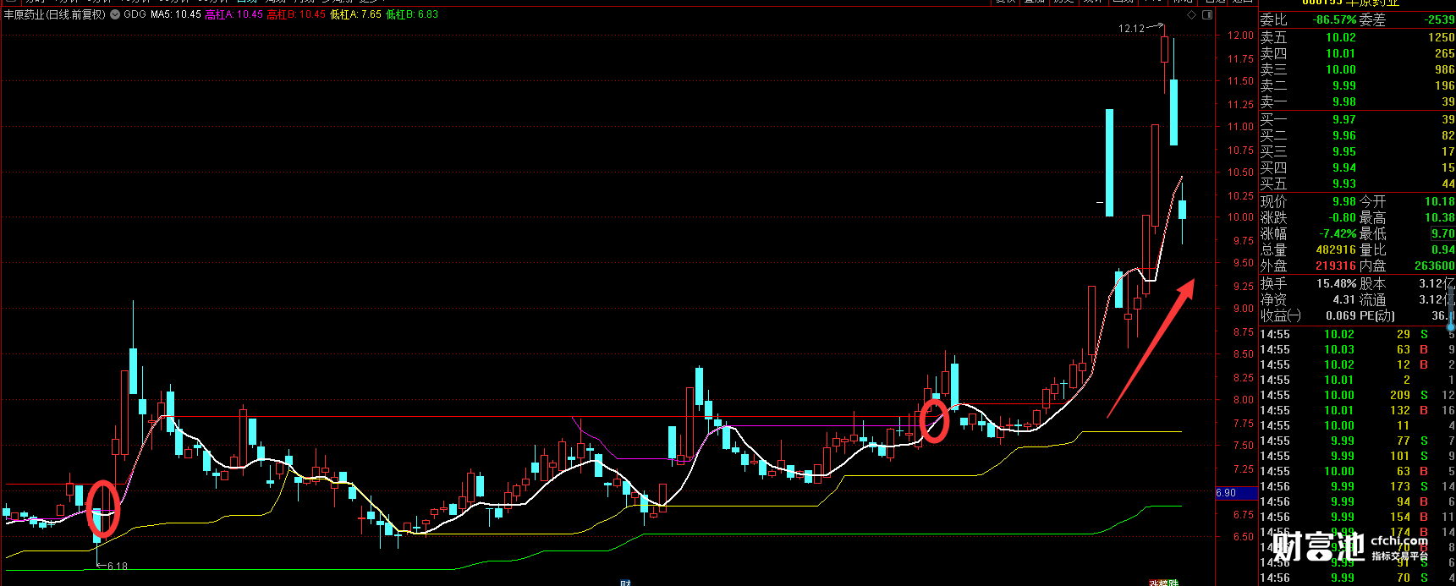Image resolution: width=1456 pixels, height=586 pixels.
Task: Select the GDG indicator name
Action: click(x=135, y=14)
